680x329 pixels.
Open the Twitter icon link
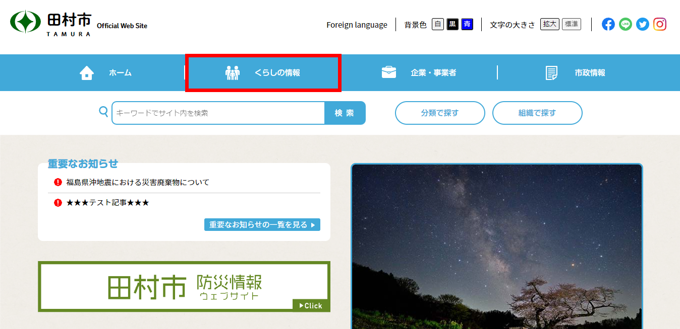[642, 24]
